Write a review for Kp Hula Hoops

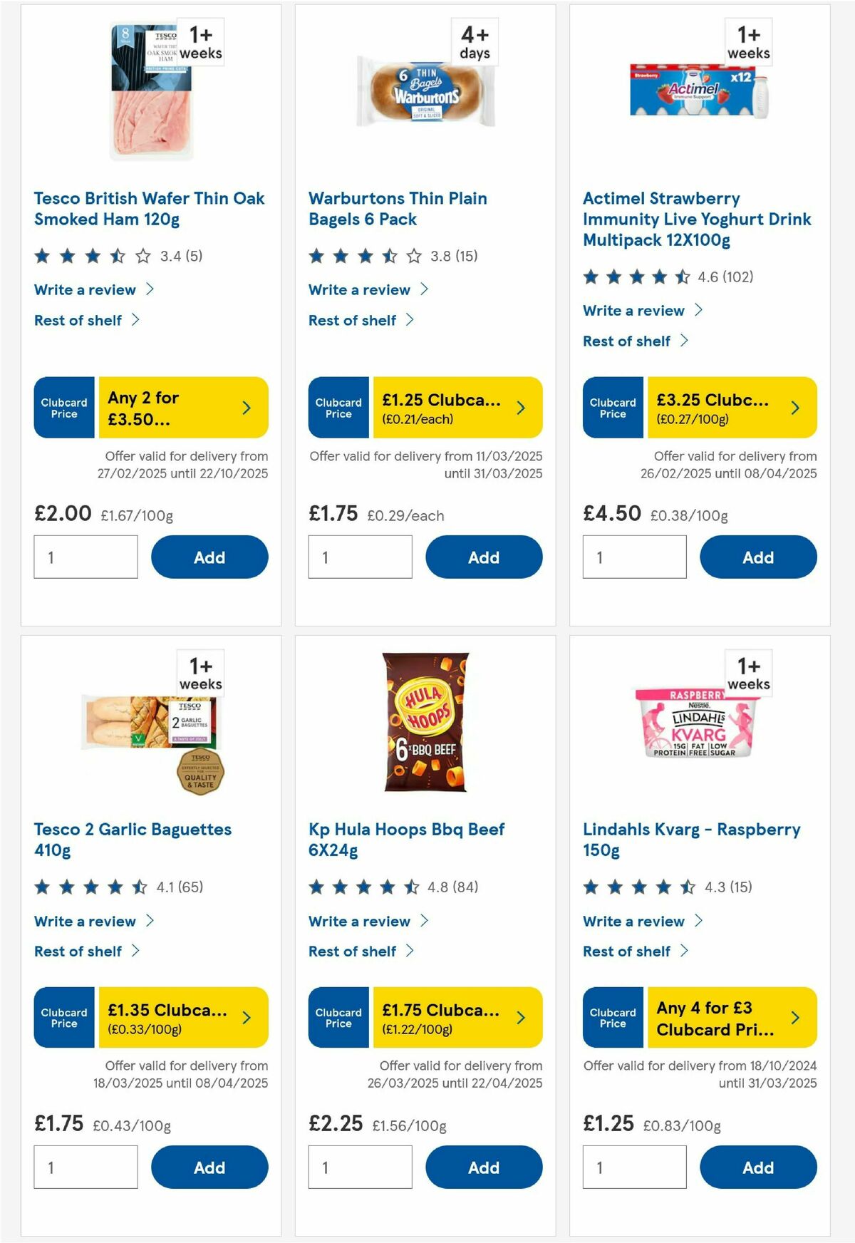tap(359, 921)
